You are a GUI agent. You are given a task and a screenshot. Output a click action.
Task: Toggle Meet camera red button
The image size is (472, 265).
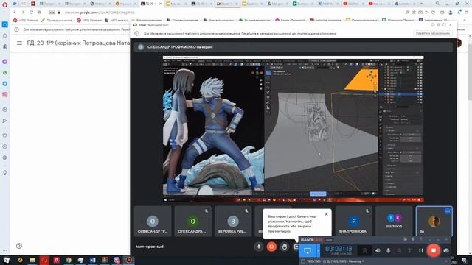coord(271,247)
